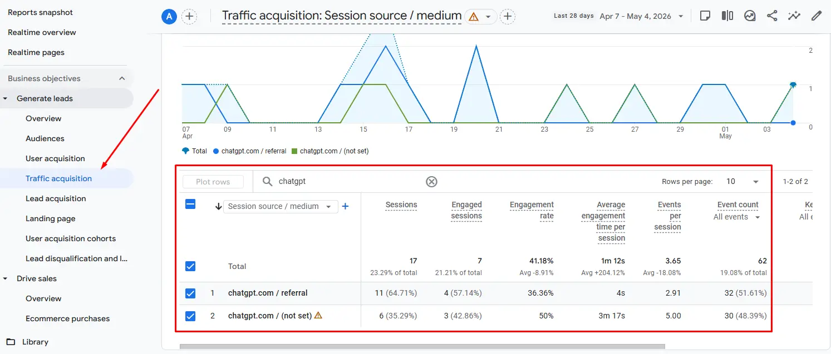Click the '1-2 of 2' pagination text
This screenshot has width=831, height=354.
795,181
